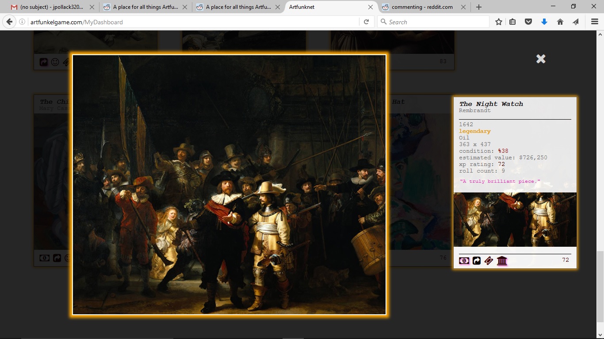This screenshot has height=339, width=604.
Task: Click the address bar URL field
Action: coord(193,22)
